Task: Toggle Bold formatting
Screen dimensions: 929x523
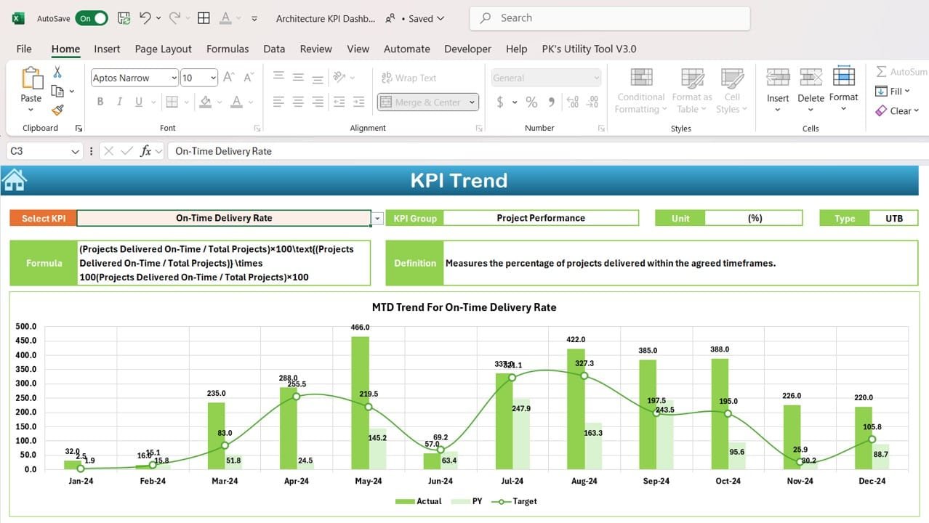Action: click(x=100, y=102)
